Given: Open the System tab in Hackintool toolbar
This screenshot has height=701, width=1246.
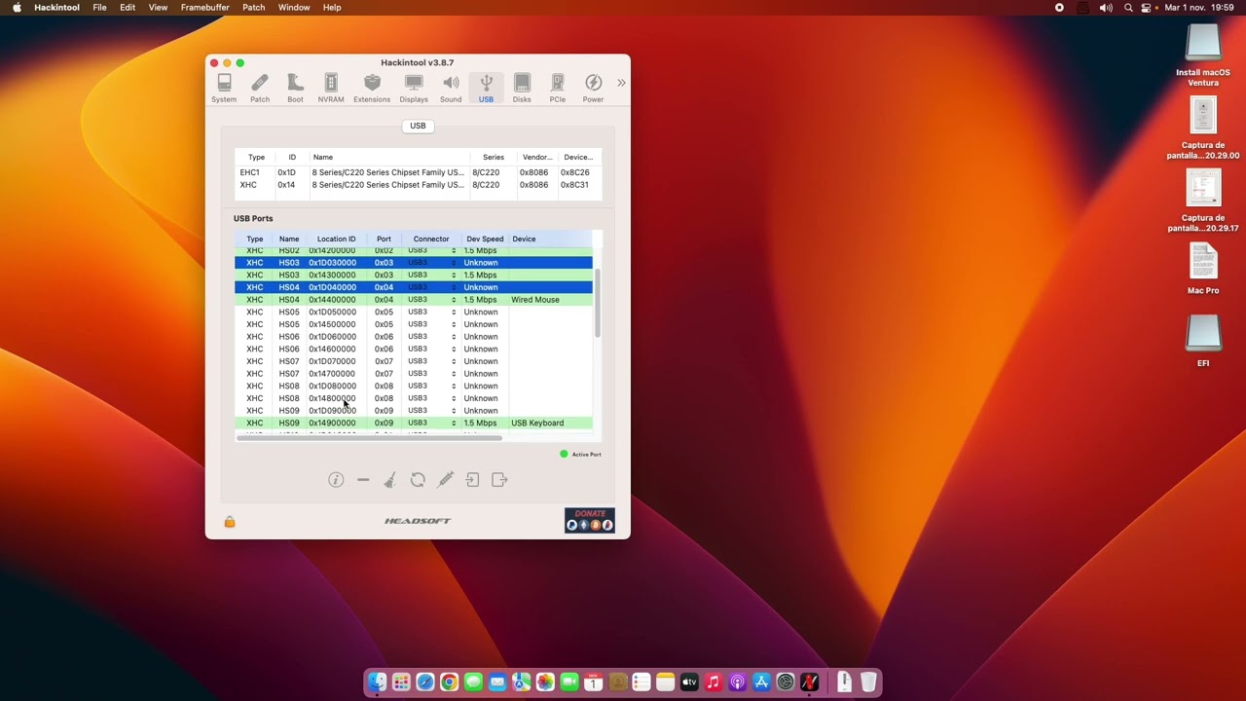Looking at the screenshot, I should (x=224, y=88).
